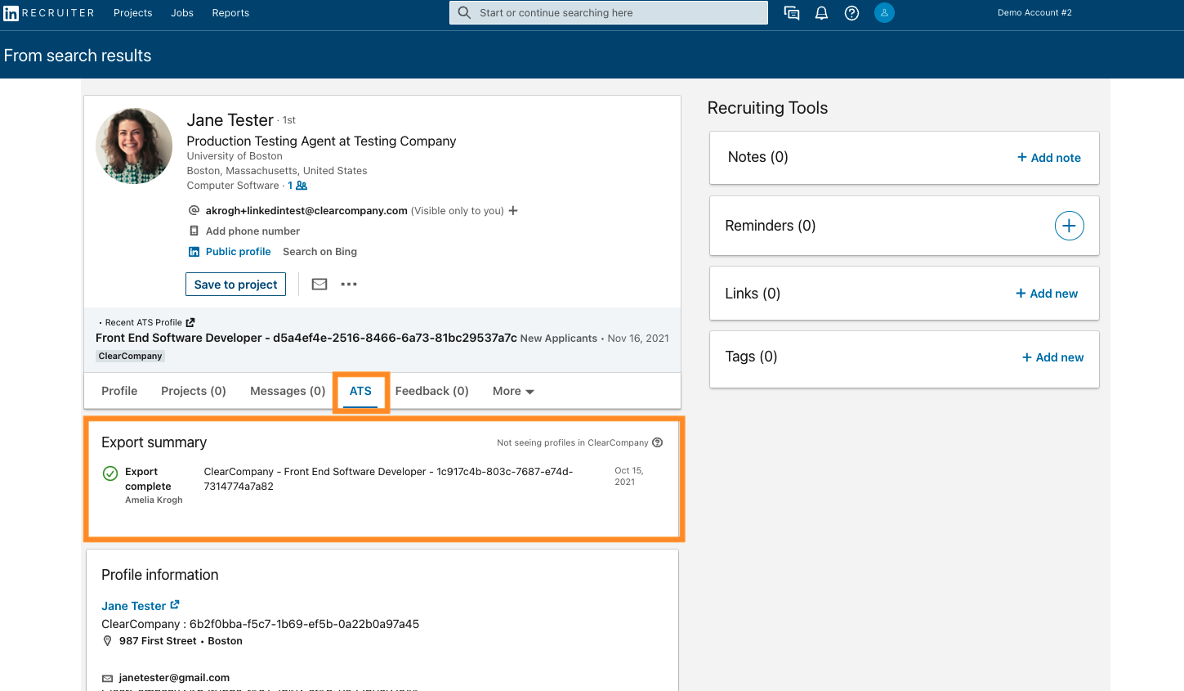
Task: Click Add phone number
Action: 252,231
